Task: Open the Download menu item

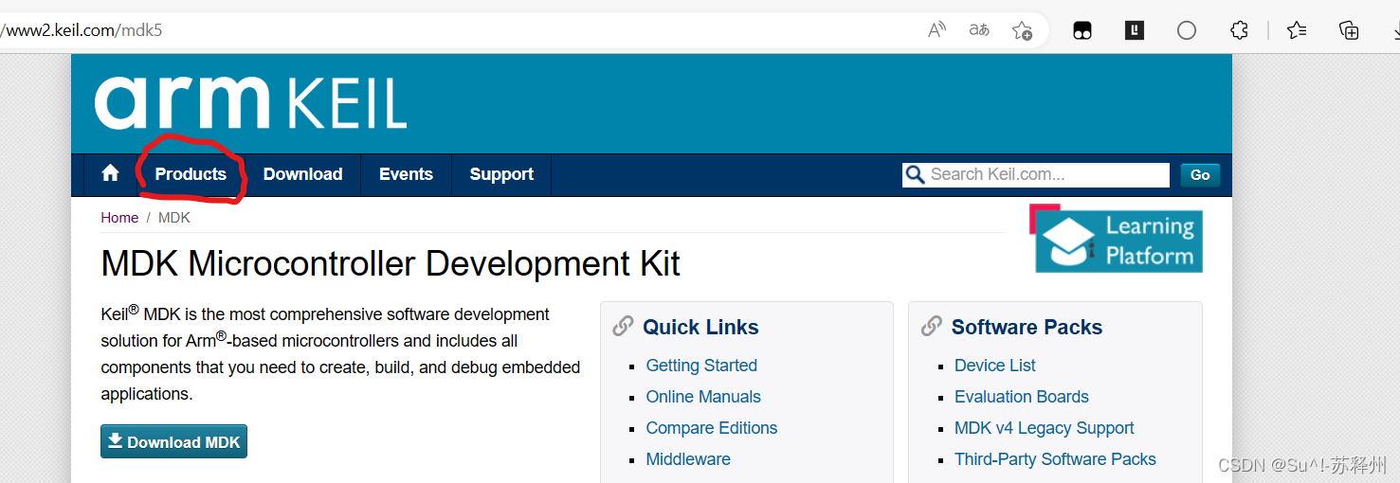Action: (302, 174)
